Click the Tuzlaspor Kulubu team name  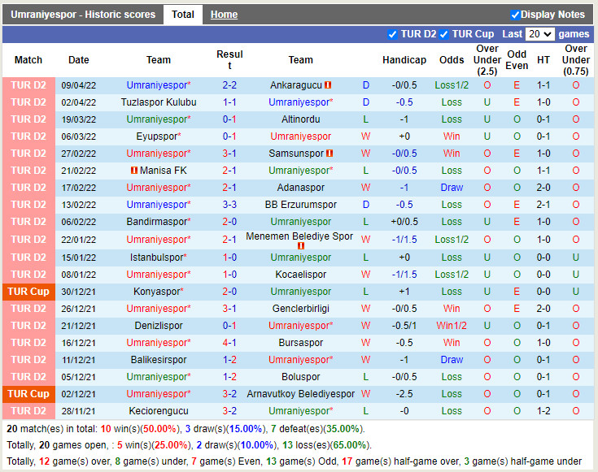pyautogui.click(x=159, y=102)
